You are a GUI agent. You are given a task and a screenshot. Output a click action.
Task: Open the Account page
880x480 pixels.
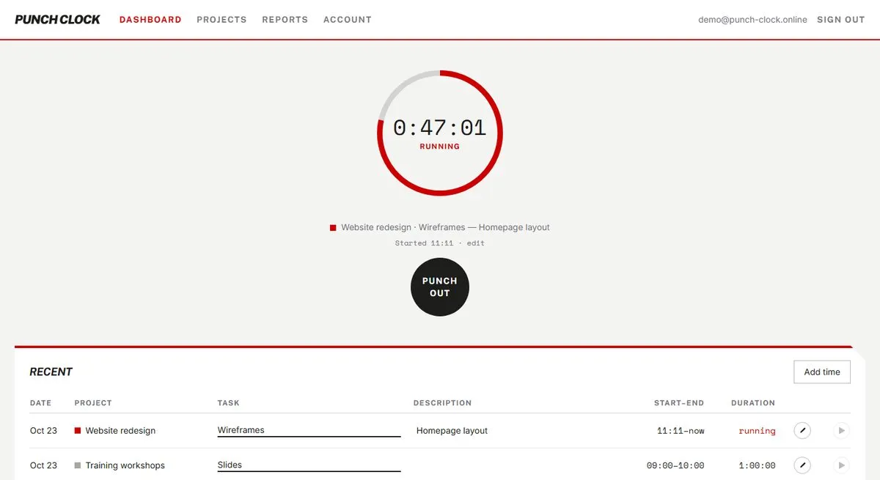pos(348,20)
